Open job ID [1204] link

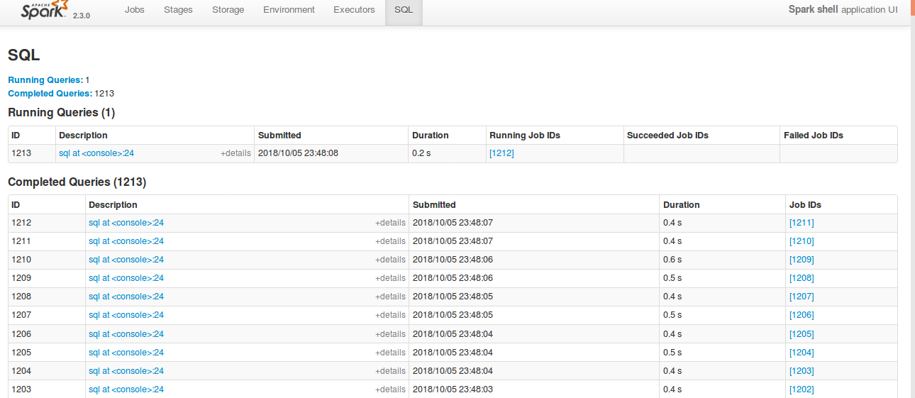802,353
